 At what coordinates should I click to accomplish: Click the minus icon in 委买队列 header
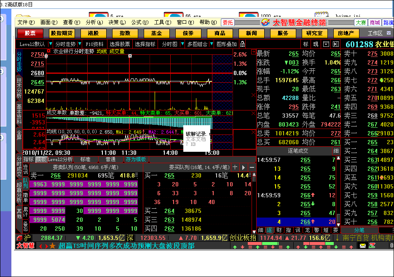pos(252,167)
